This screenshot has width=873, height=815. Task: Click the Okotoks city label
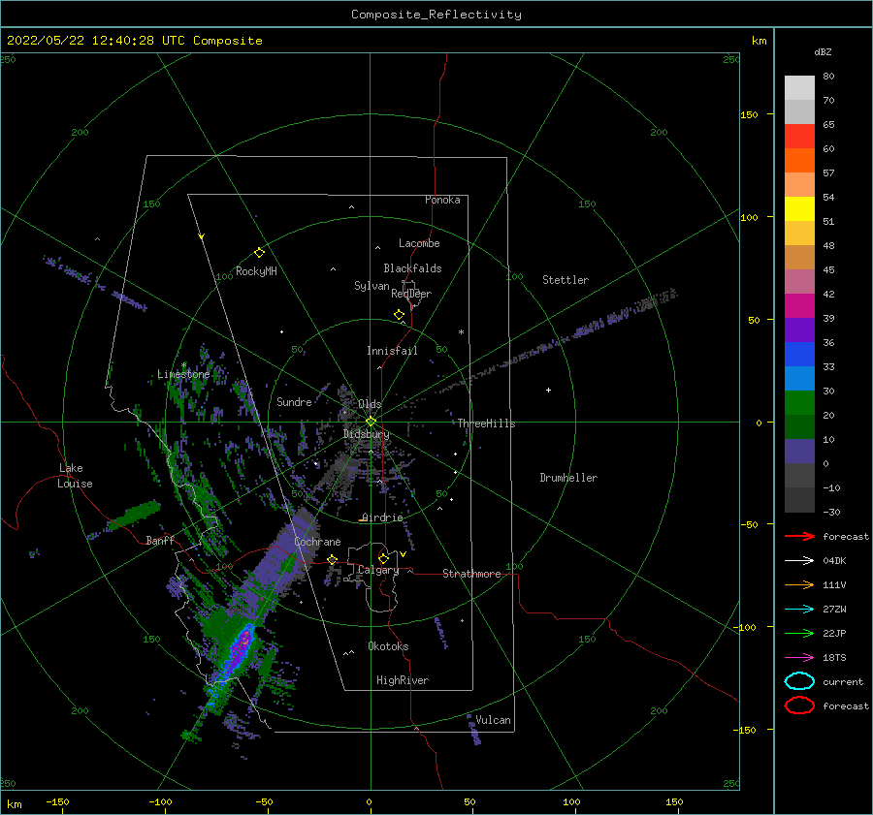coord(388,646)
